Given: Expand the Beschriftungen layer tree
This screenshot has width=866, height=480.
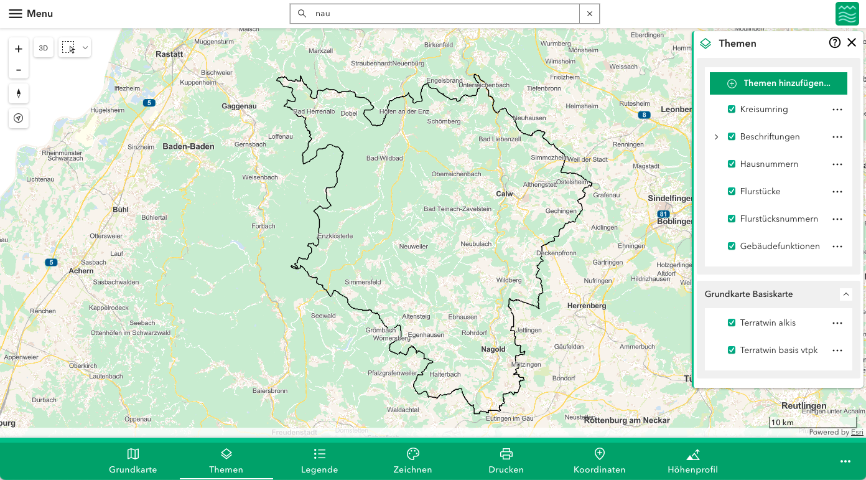Looking at the screenshot, I should click(x=716, y=136).
